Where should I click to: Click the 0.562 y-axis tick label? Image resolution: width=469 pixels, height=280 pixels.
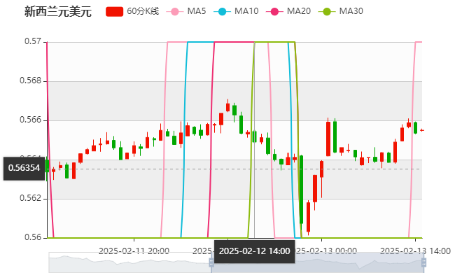pos(31,198)
